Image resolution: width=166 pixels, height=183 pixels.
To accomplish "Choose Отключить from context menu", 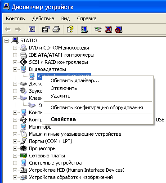I will click(98, 88).
